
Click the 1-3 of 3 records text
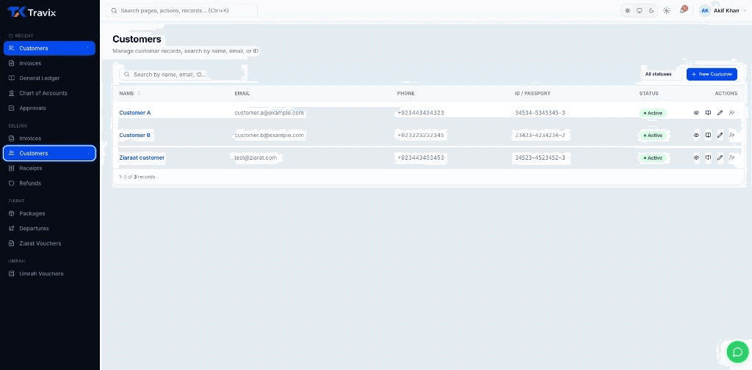(137, 177)
